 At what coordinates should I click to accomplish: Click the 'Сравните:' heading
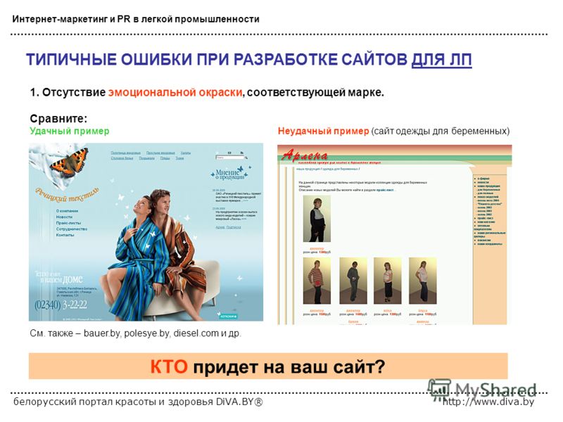pos(58,118)
